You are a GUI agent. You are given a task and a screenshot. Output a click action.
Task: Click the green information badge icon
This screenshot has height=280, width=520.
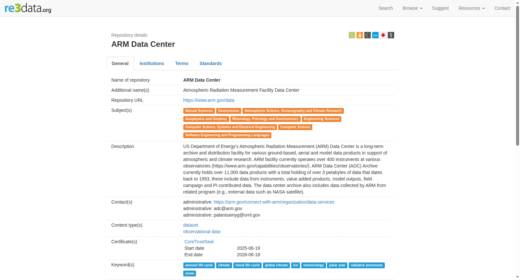(x=352, y=35)
